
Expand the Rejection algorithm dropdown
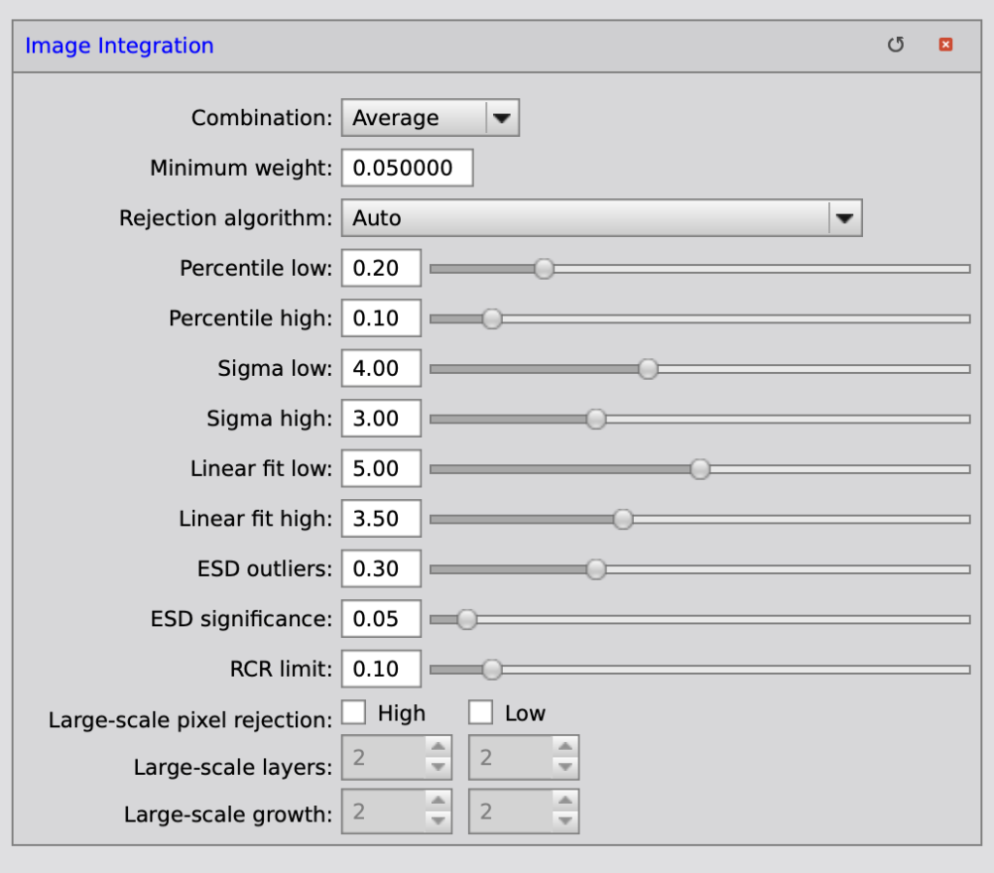pos(844,218)
